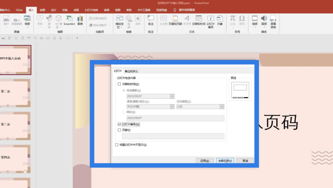333x188 pixels.
Task: Click the 预览 preview box
Action: [x=240, y=91]
